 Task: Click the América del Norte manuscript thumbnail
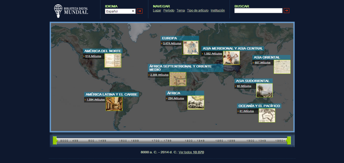tap(113, 60)
